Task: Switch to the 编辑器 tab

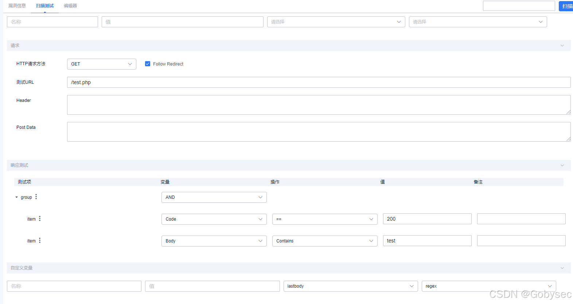Action: [70, 6]
